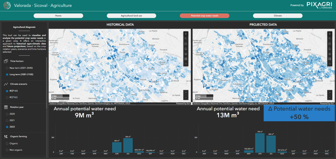Switch to Agricultural land use tab

pyautogui.click(x=131, y=16)
